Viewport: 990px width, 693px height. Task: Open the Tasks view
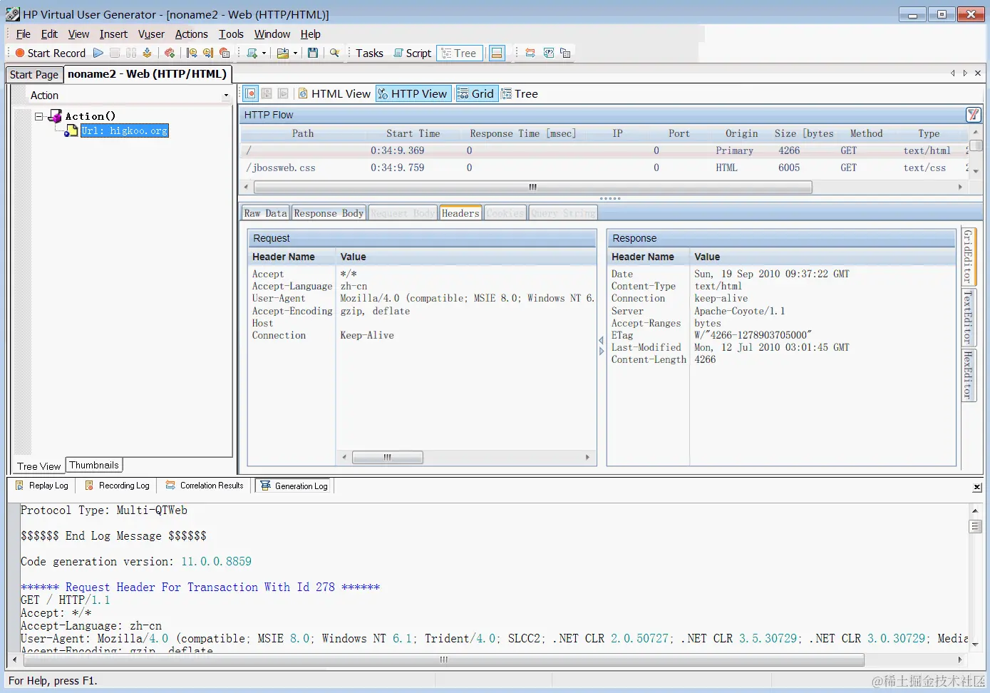(369, 53)
